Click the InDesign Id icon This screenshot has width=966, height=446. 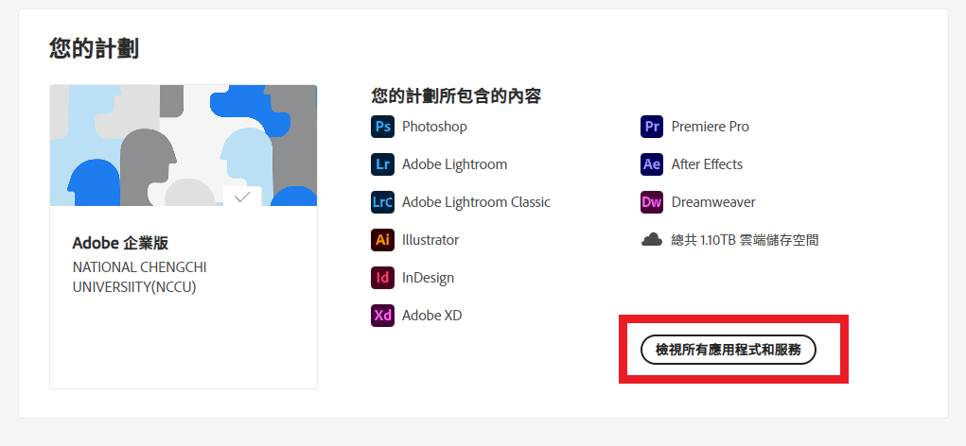382,278
